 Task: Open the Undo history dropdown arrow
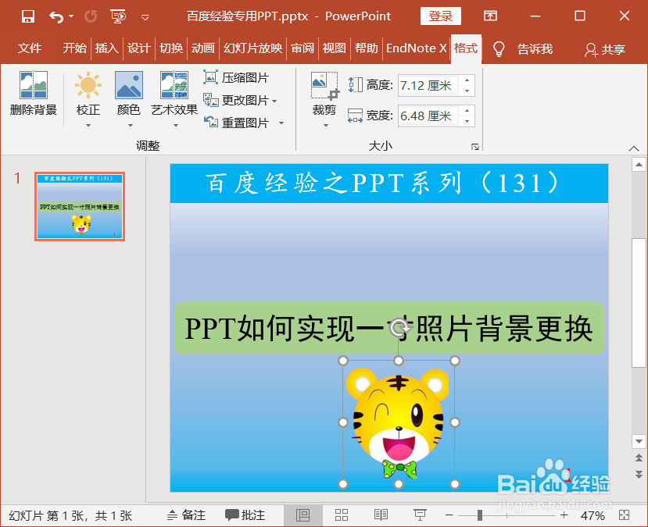pos(71,16)
